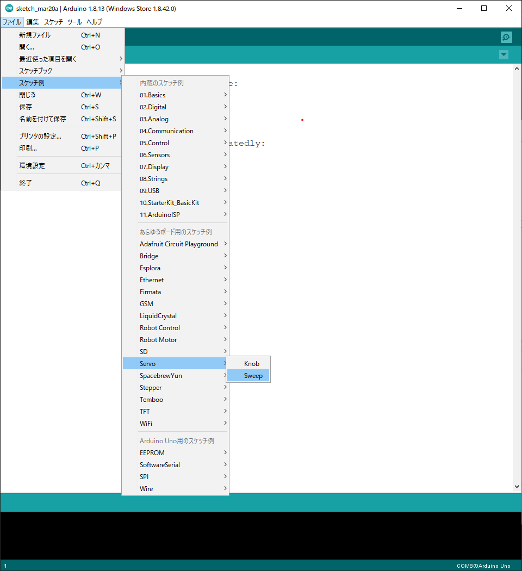Load the Knob servo example
The width and height of the screenshot is (522, 571).
248,363
